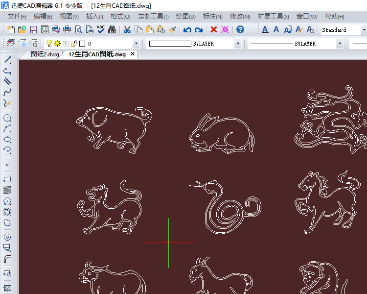Toggle the layer padlock lock icon
The width and height of the screenshot is (367, 294).
pyautogui.click(x=74, y=44)
